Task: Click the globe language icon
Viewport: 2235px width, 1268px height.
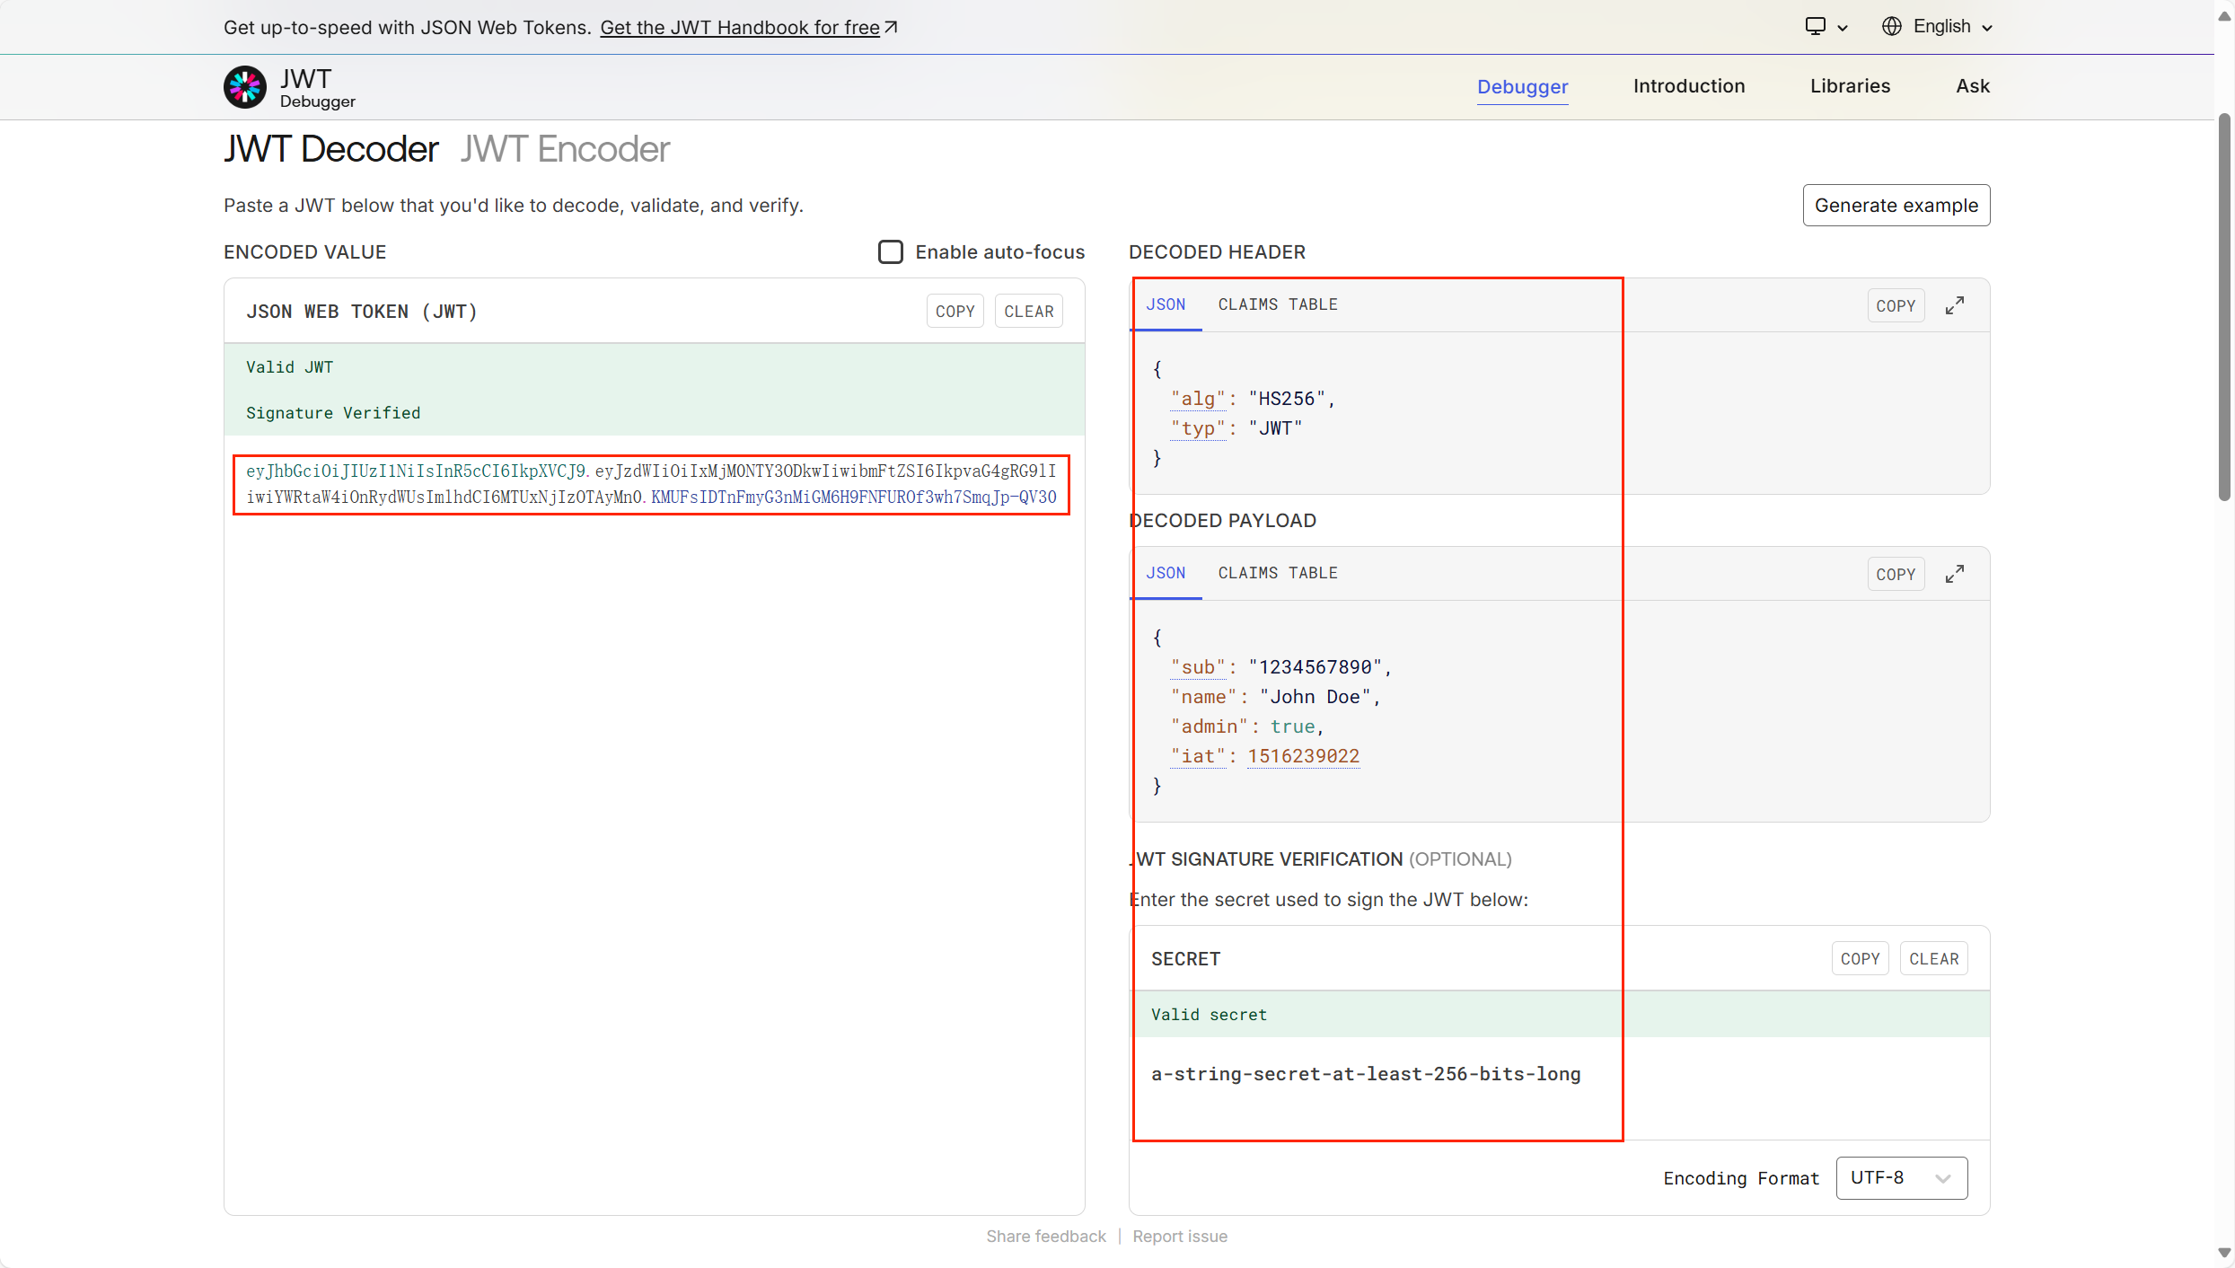Action: (x=1891, y=27)
